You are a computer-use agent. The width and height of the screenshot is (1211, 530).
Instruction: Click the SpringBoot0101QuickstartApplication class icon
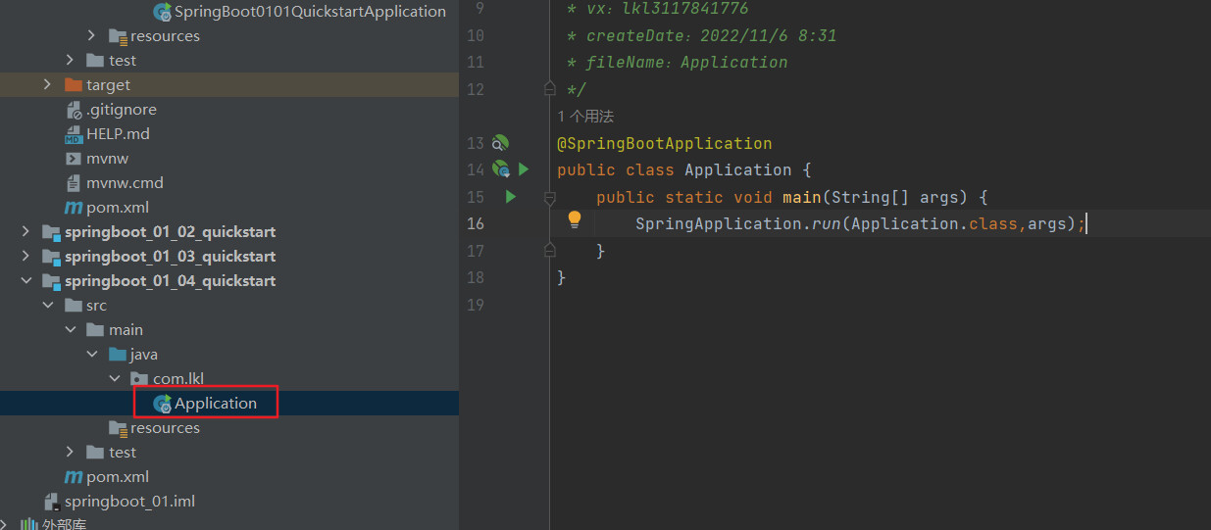[x=163, y=12]
